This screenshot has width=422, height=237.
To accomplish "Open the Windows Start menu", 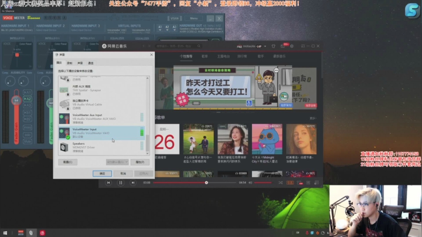I will [x=5, y=233].
